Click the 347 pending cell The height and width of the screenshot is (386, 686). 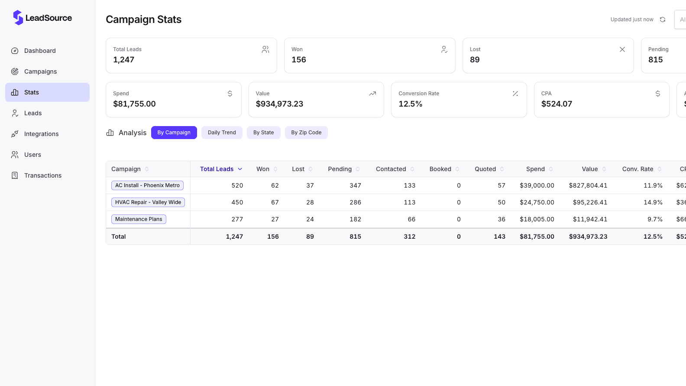pyautogui.click(x=356, y=185)
